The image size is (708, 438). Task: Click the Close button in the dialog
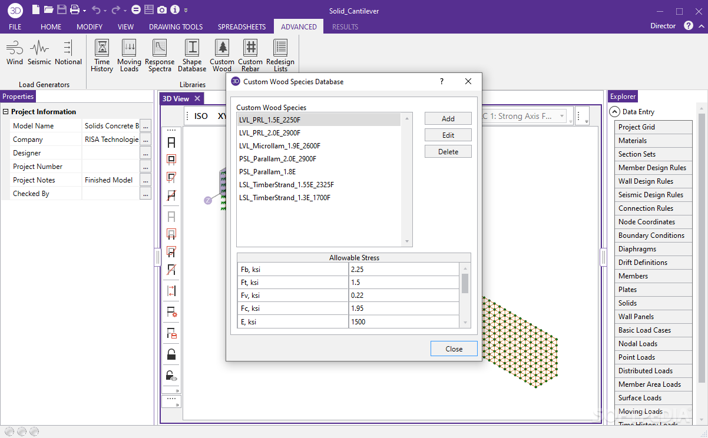tap(454, 349)
